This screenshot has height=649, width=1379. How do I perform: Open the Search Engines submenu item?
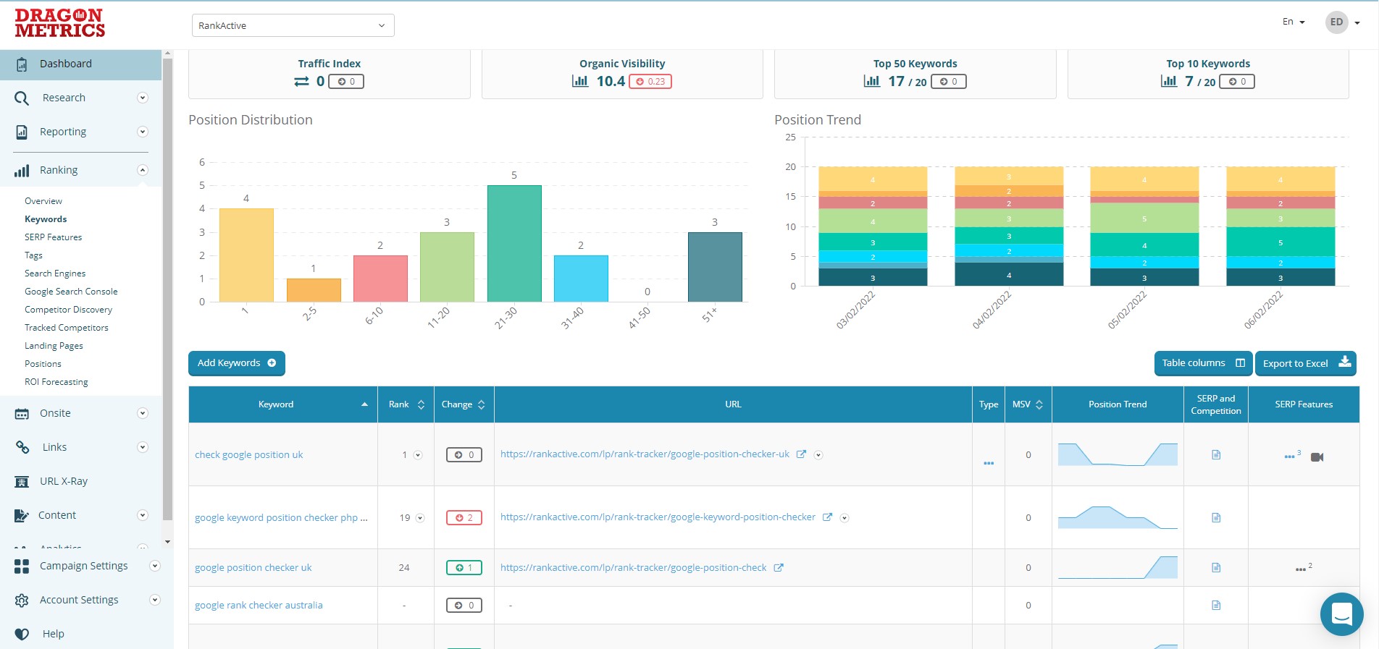coord(55,273)
